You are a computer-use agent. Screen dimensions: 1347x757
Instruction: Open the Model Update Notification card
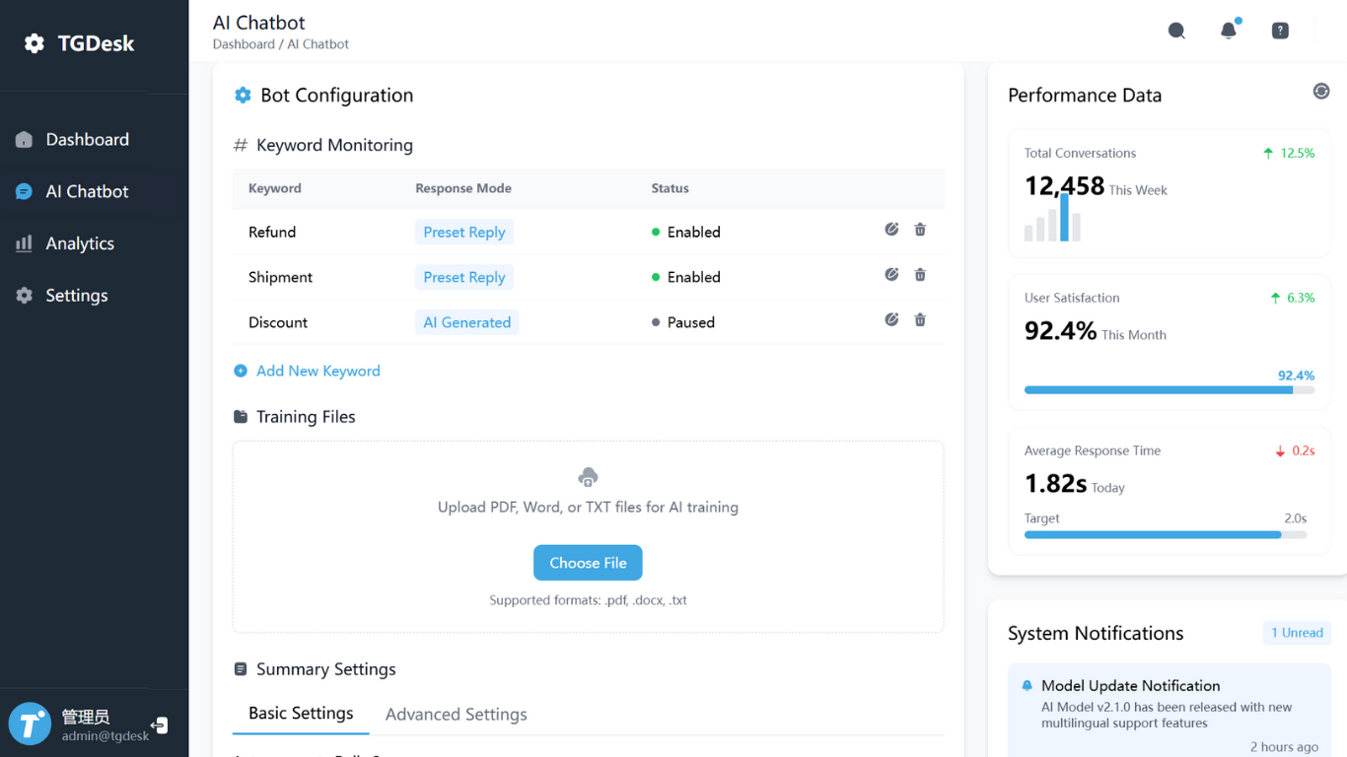[x=1170, y=715]
